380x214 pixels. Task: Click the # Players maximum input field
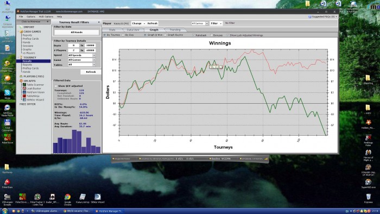pos(90,51)
